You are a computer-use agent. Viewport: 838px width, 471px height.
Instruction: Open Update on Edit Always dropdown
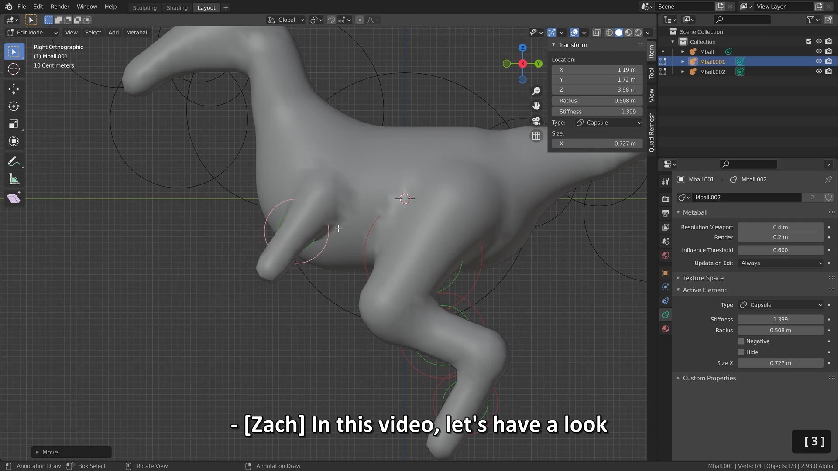(780, 263)
